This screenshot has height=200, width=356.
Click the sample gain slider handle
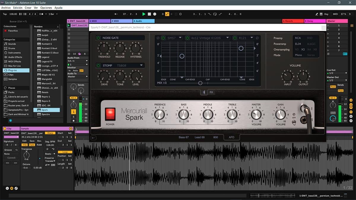[40, 159]
